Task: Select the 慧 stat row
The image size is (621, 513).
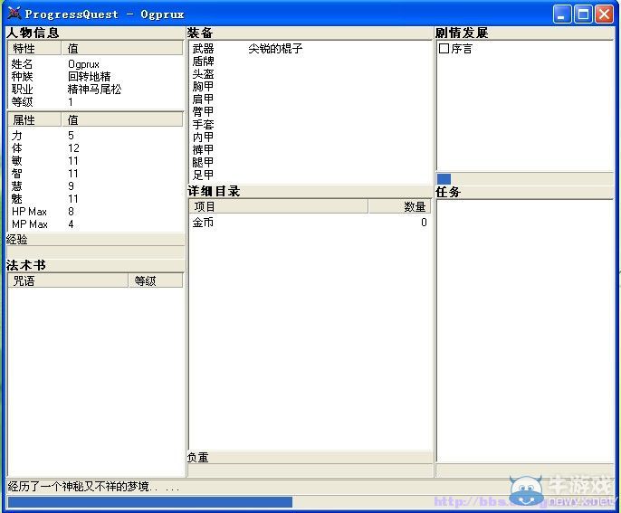Action: (95, 186)
